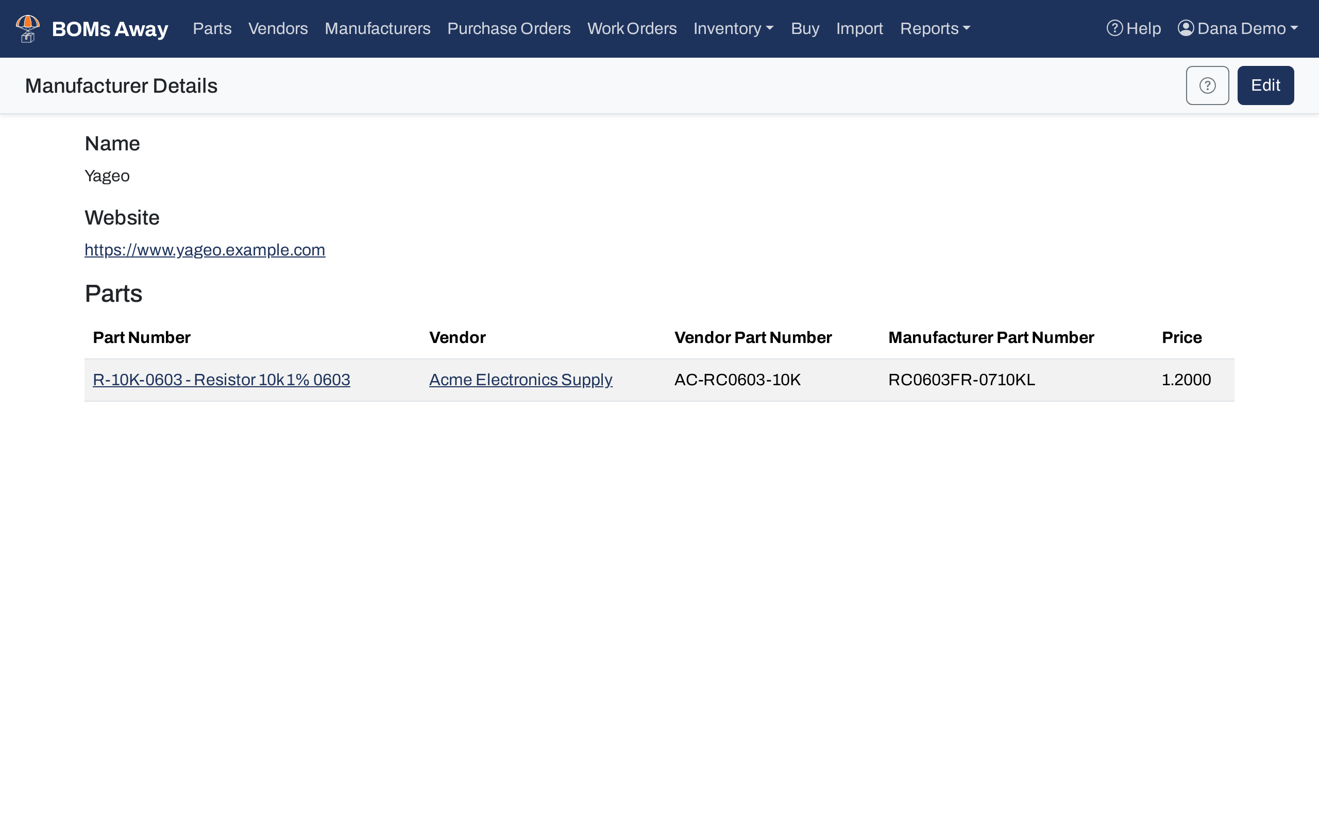Click the price value 1.2000
Screen dimensions: 1319x824
(1186, 380)
